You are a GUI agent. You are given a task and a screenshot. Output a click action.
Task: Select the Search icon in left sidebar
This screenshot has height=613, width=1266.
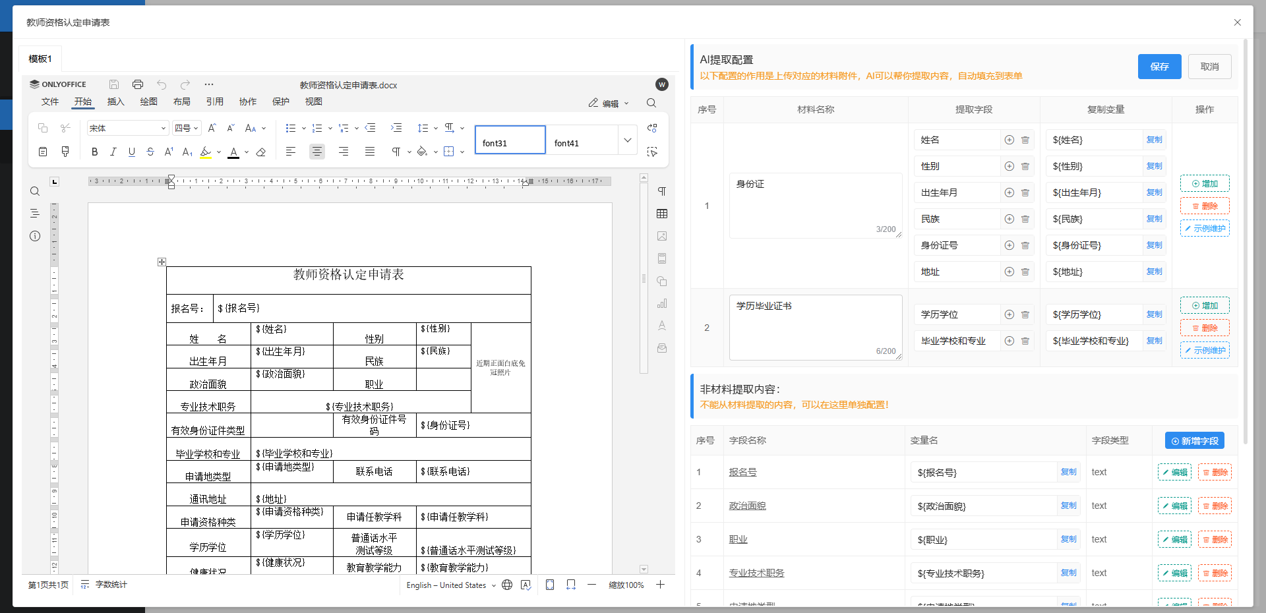35,191
